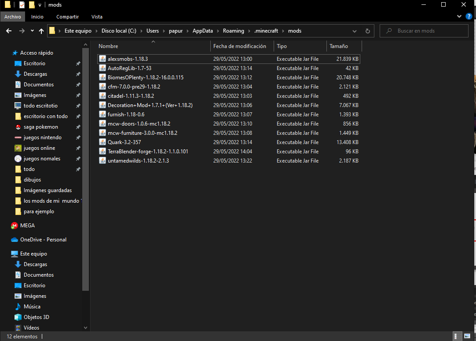The width and height of the screenshot is (476, 341).
Task: Open saga pokemon sidebar folder
Action: tap(40, 127)
